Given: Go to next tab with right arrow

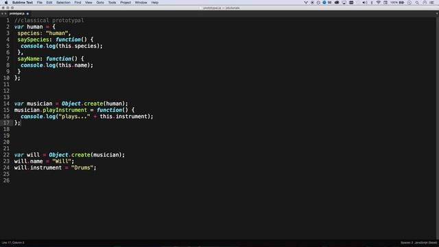Looking at the screenshot, I should point(5,14).
